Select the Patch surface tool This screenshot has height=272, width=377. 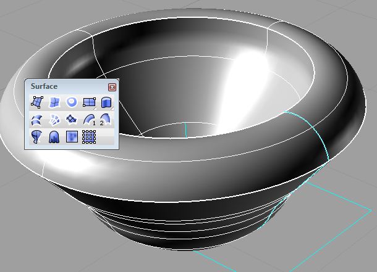click(x=72, y=120)
